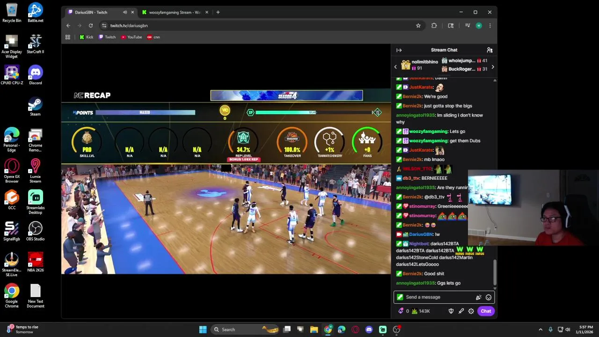Send message with the Chat button

[486, 311]
